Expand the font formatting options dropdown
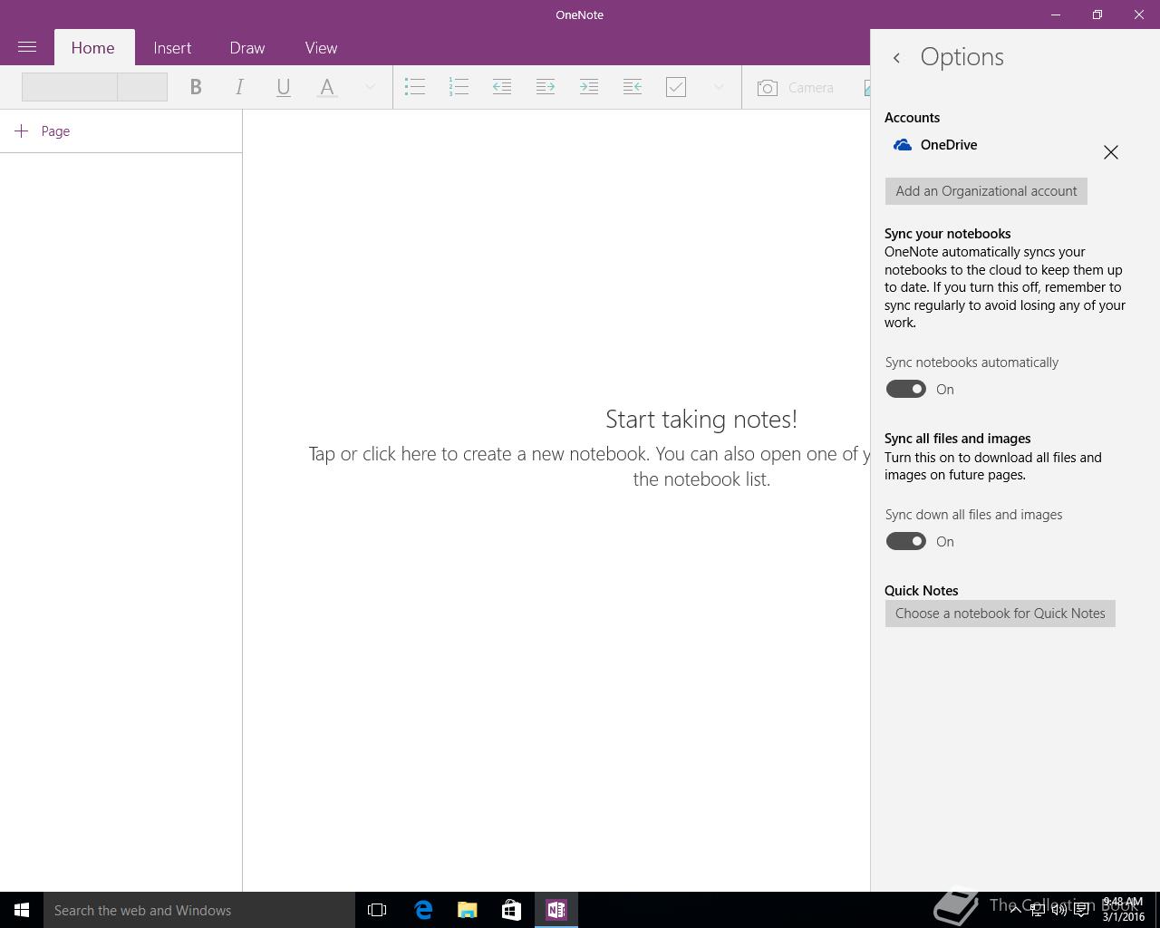This screenshot has width=1160, height=928. coord(370,87)
